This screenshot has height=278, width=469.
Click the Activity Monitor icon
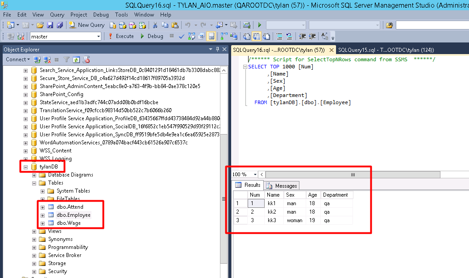tap(246, 25)
